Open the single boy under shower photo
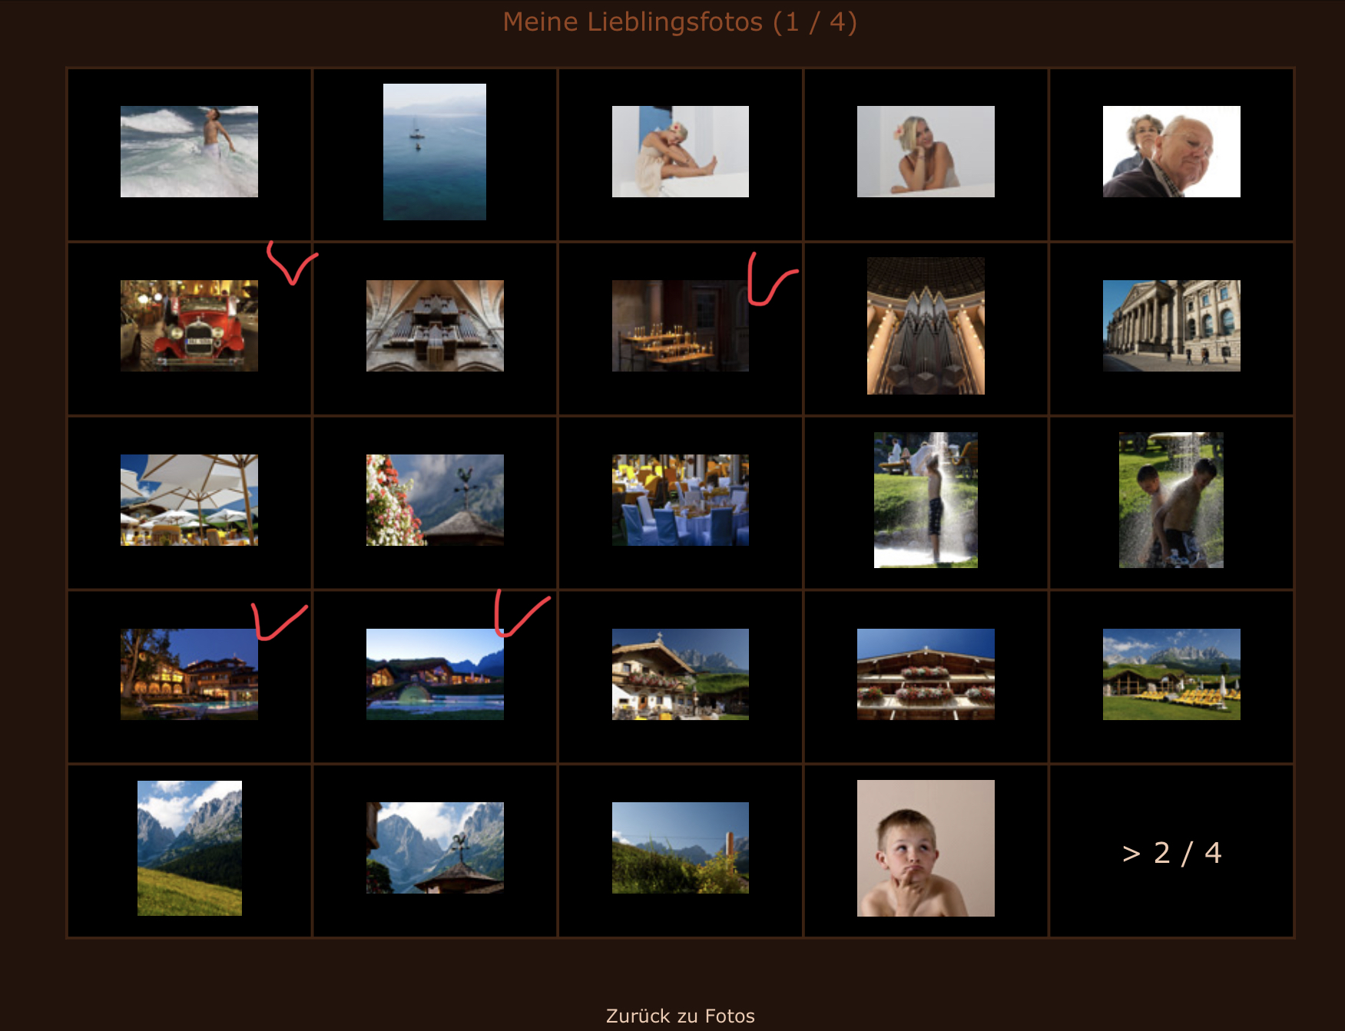 coord(926,500)
